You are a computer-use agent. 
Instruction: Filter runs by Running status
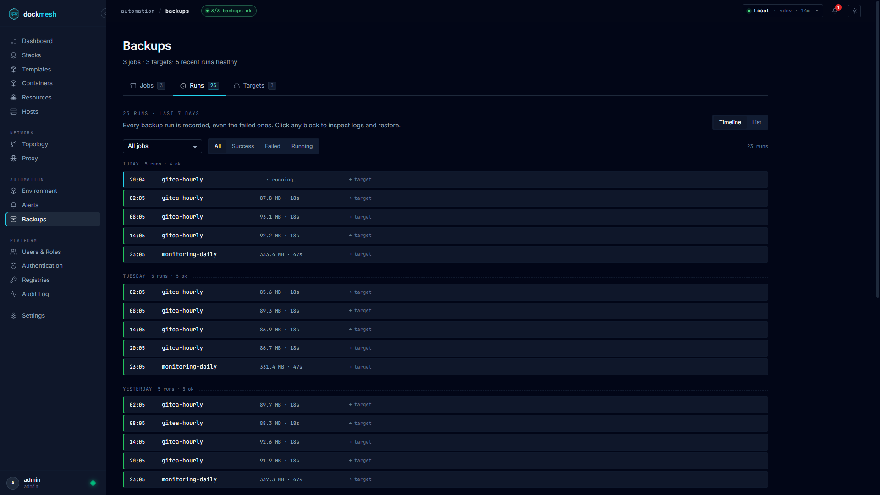(302, 146)
